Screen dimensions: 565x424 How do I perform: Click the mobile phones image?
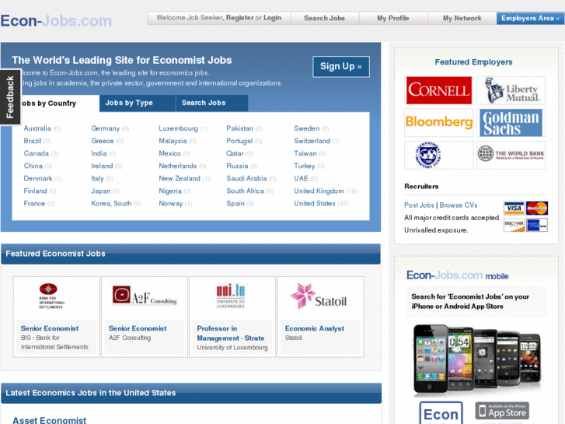tap(477, 358)
